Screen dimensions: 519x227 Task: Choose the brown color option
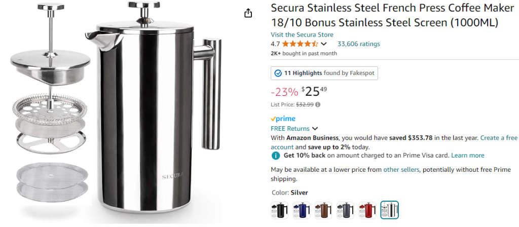pos(323,210)
